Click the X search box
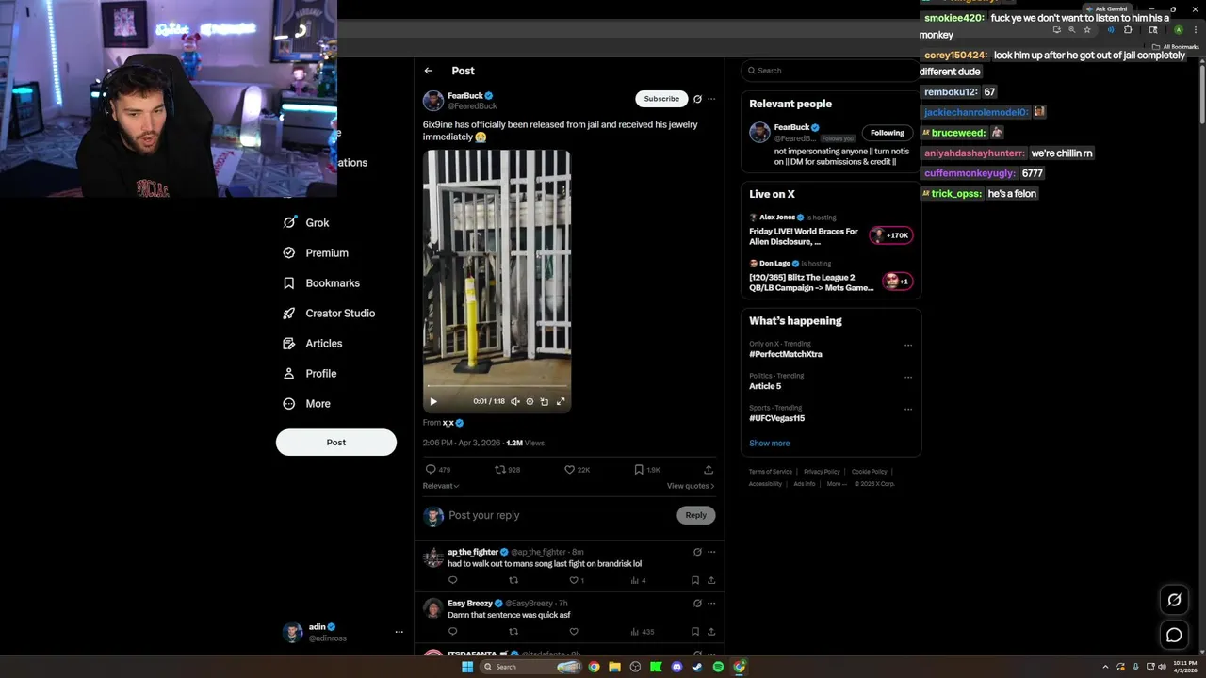Image resolution: width=1206 pixels, height=678 pixels. pyautogui.click(x=831, y=71)
